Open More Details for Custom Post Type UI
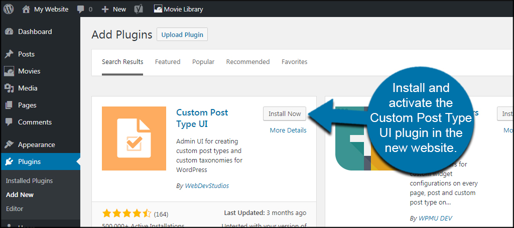 pos(288,130)
